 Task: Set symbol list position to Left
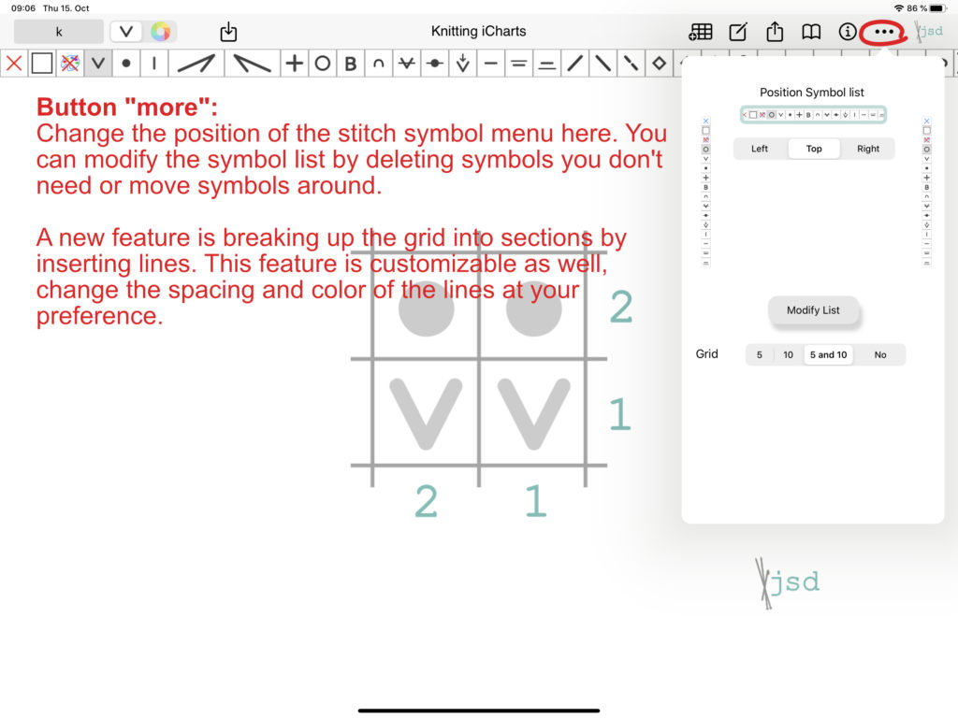pos(760,149)
